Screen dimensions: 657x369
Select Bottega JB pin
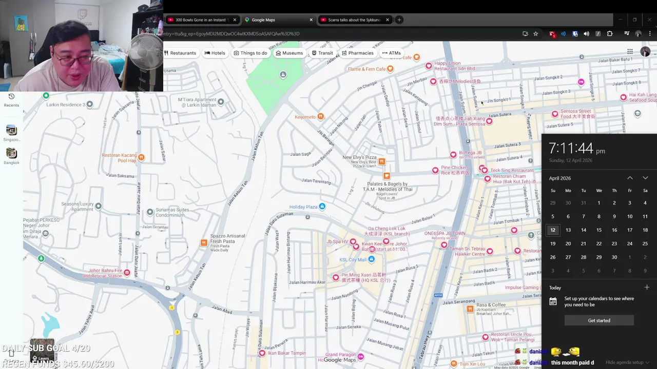[453, 154]
